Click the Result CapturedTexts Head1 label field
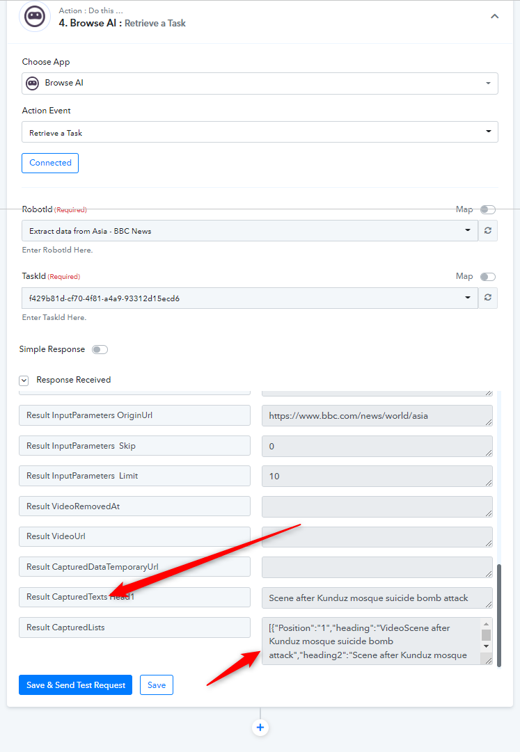The image size is (520, 752). [135, 597]
